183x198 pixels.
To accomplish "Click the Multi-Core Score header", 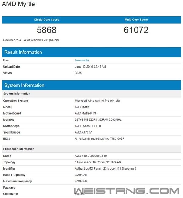I will pos(136,20).
